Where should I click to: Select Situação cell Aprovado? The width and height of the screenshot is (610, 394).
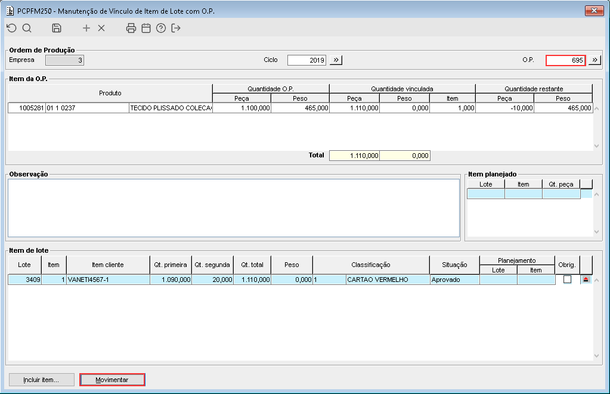tap(455, 280)
